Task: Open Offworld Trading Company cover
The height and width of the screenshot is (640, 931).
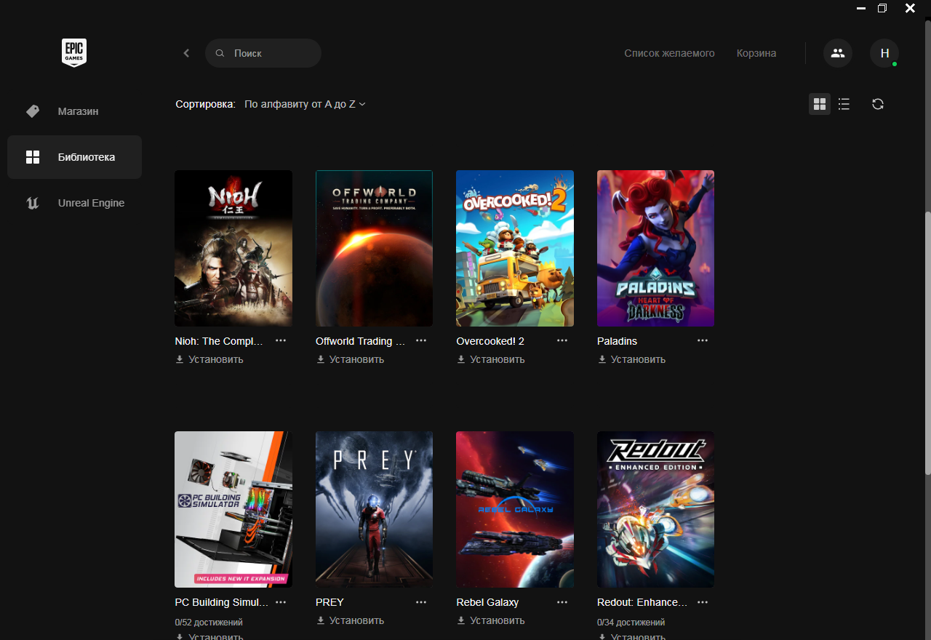Action: [x=374, y=248]
